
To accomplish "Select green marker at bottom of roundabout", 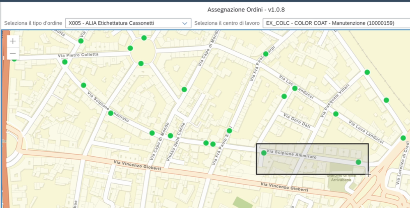I will 141,63.
